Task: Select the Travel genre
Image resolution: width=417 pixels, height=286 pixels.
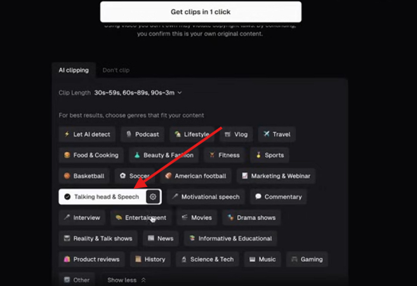Action: pyautogui.click(x=277, y=134)
